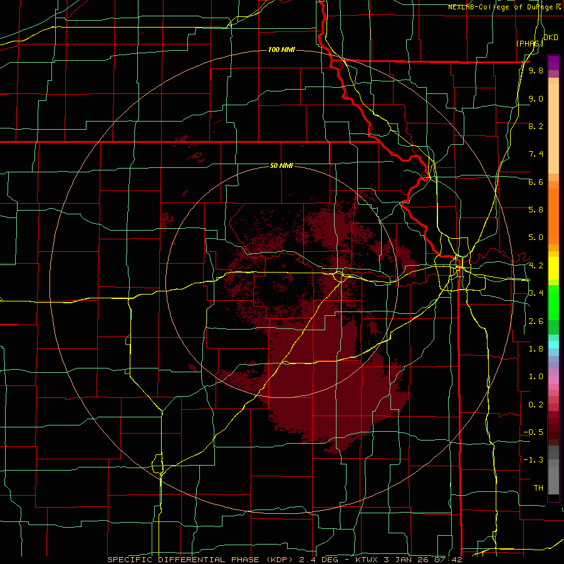Click the 5.8 color scale value
Image resolution: width=564 pixels, height=564 pixels.
(536, 210)
